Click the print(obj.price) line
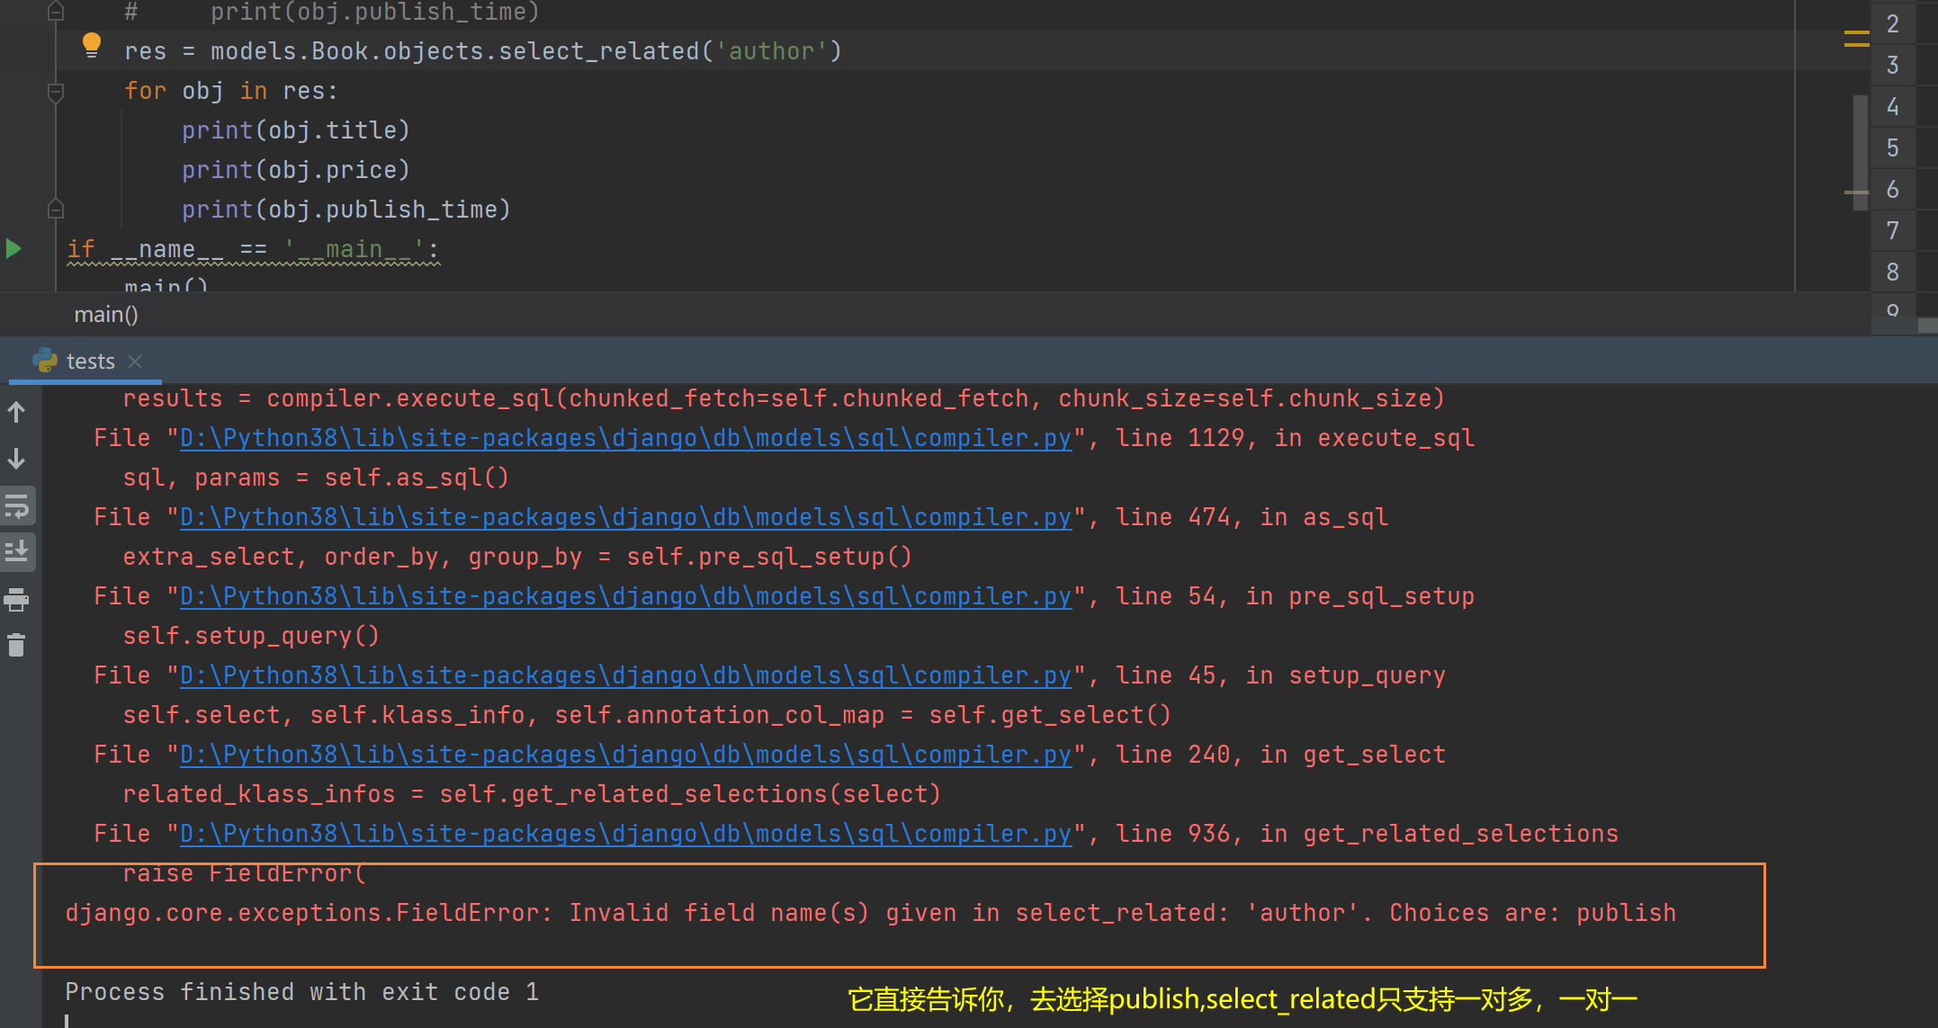The height and width of the screenshot is (1028, 1938). click(x=296, y=170)
